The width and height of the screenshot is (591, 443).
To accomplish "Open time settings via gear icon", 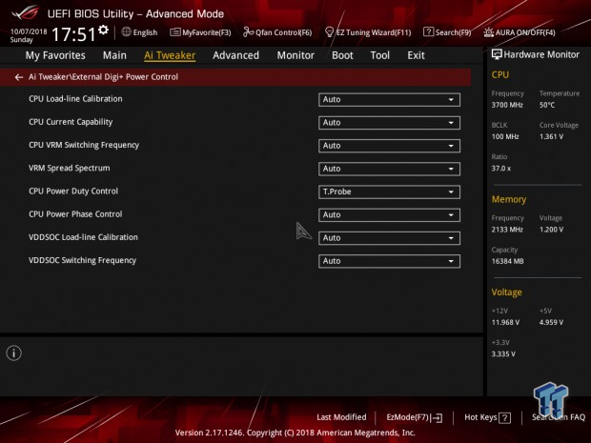I will [x=103, y=30].
